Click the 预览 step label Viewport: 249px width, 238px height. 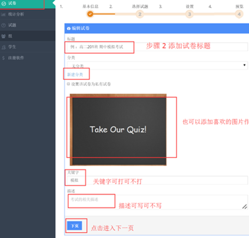click(x=240, y=6)
